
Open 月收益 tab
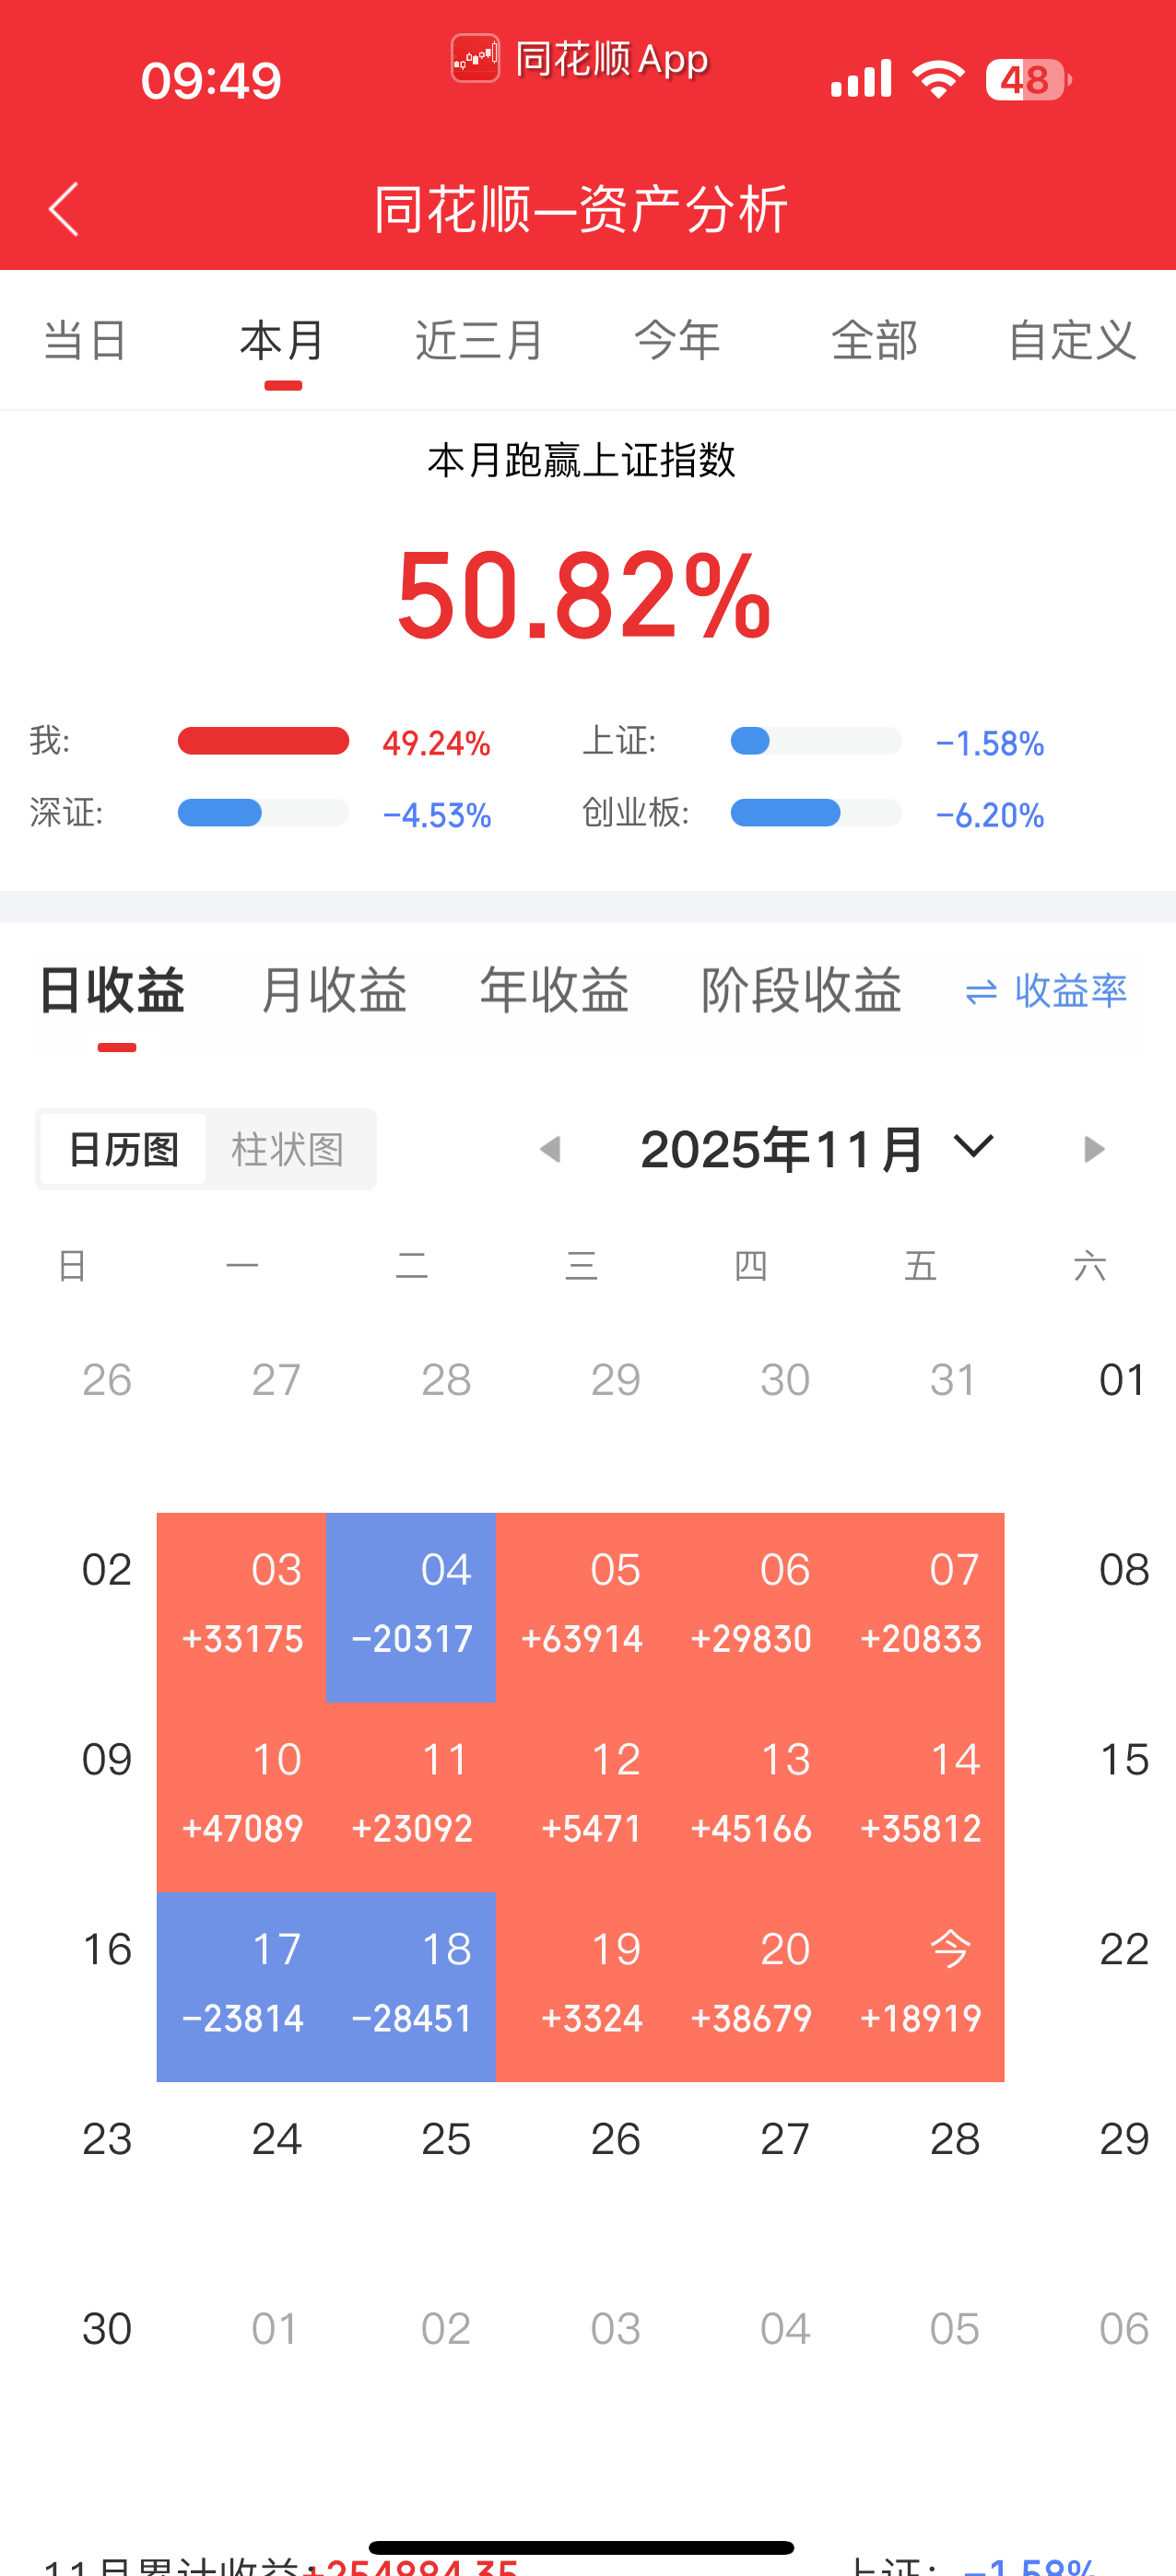tap(333, 991)
